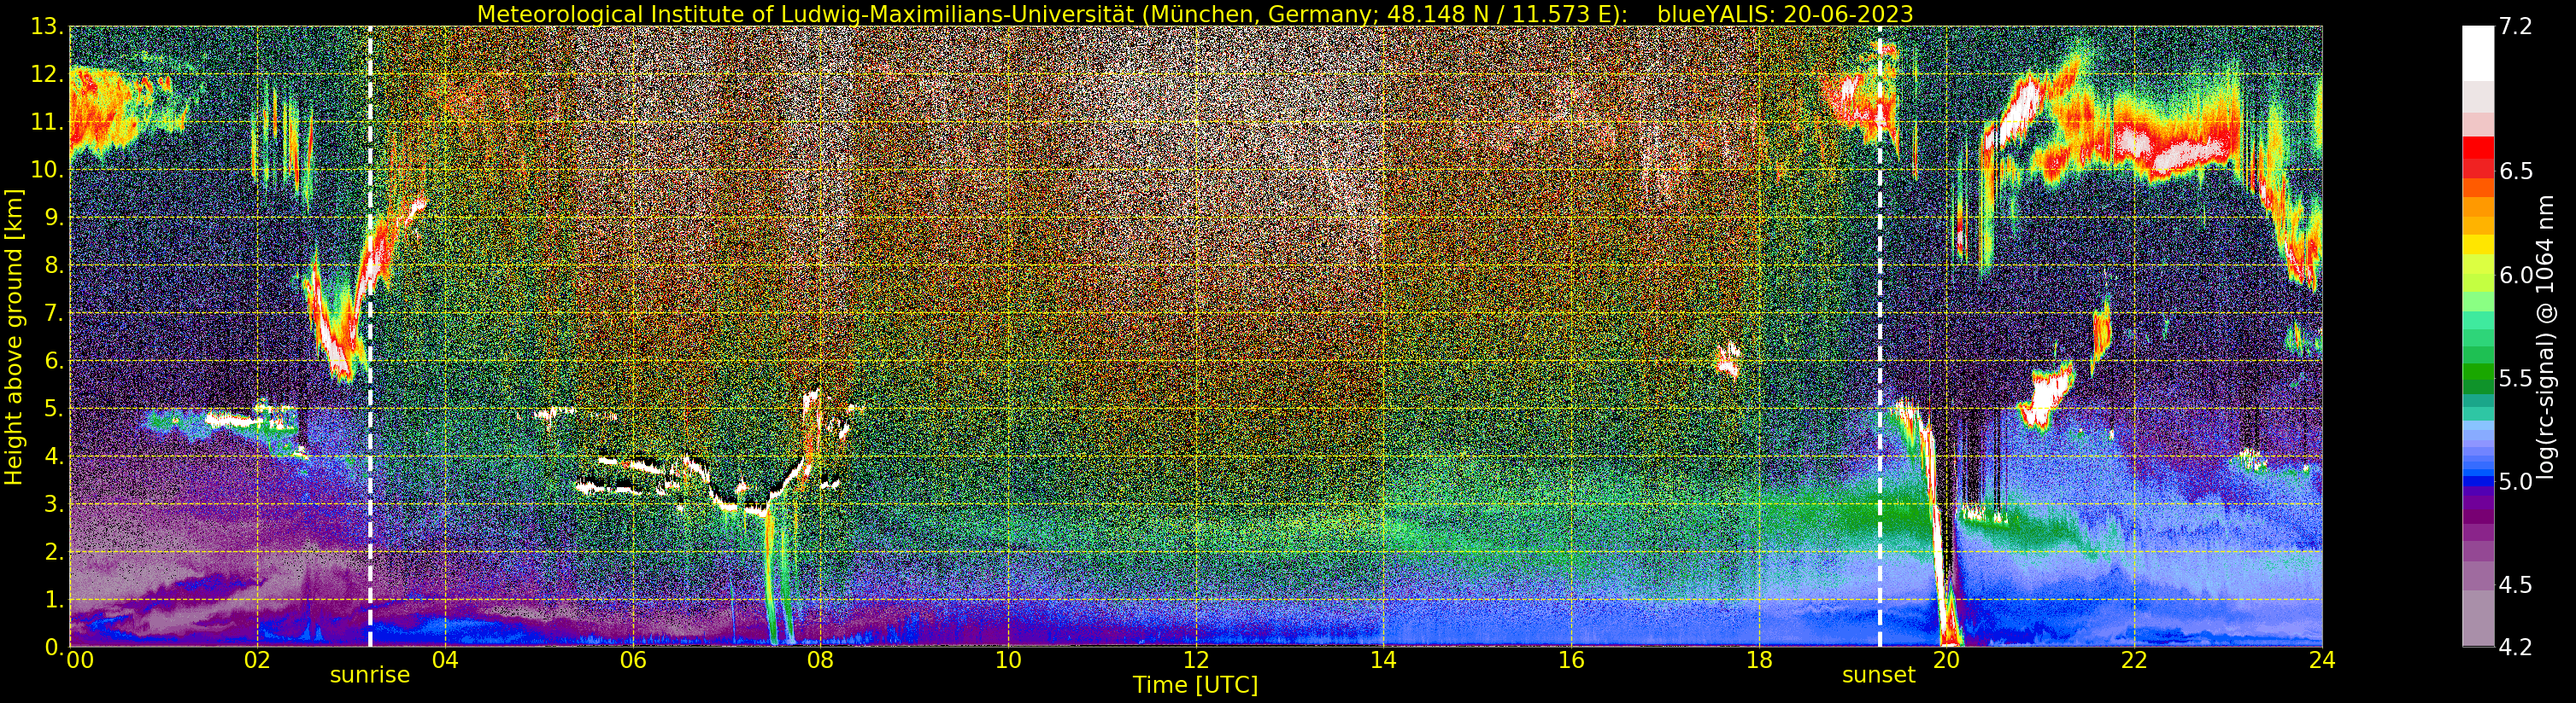This screenshot has width=2576, height=703.
Task: Click the '08' time tick label
Action: coord(820,660)
